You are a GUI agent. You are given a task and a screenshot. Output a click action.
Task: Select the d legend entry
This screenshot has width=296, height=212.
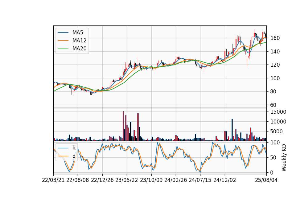74,156
